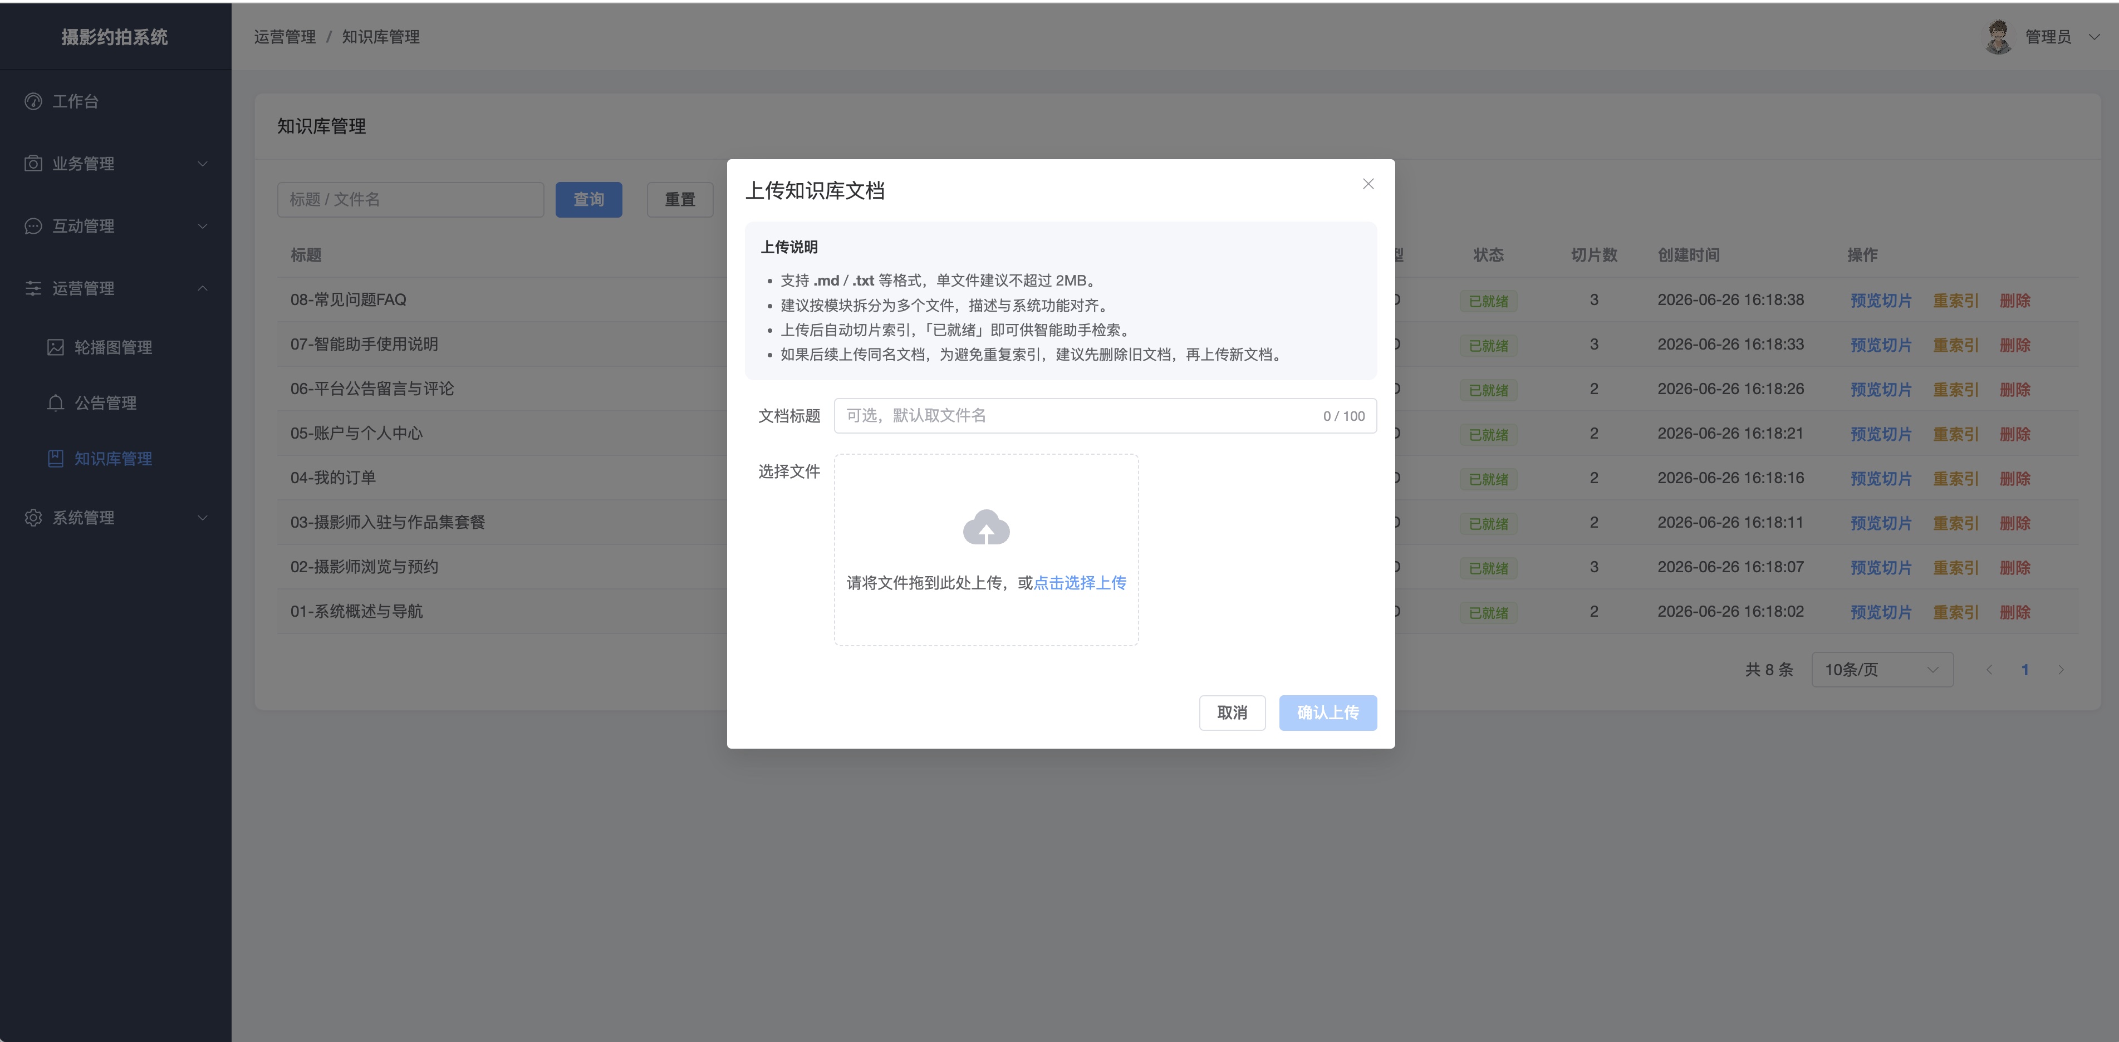Open 公告管理 menu item
The image size is (2119, 1042).
[115, 403]
